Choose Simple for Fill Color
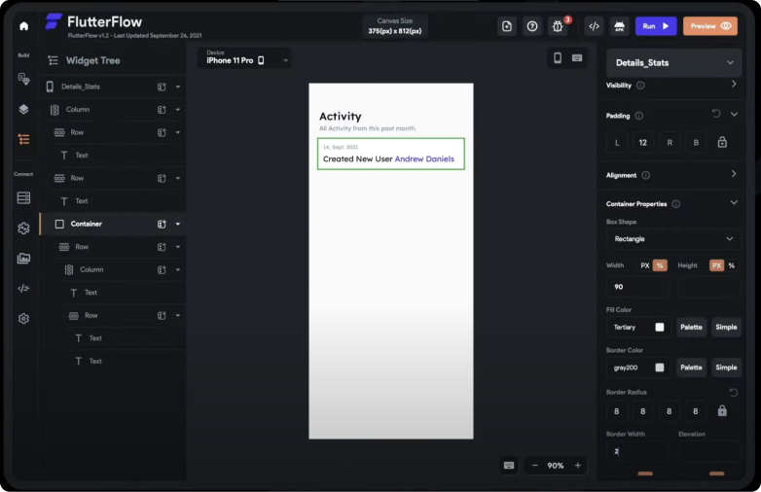Viewport: 761px width, 492px height. coord(726,328)
